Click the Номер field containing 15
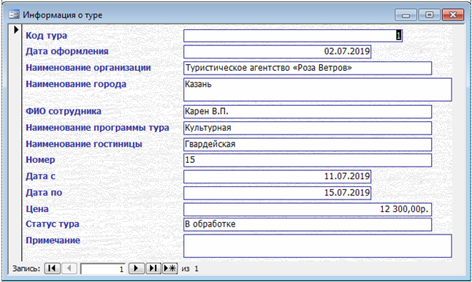The image size is (472, 282). click(308, 161)
